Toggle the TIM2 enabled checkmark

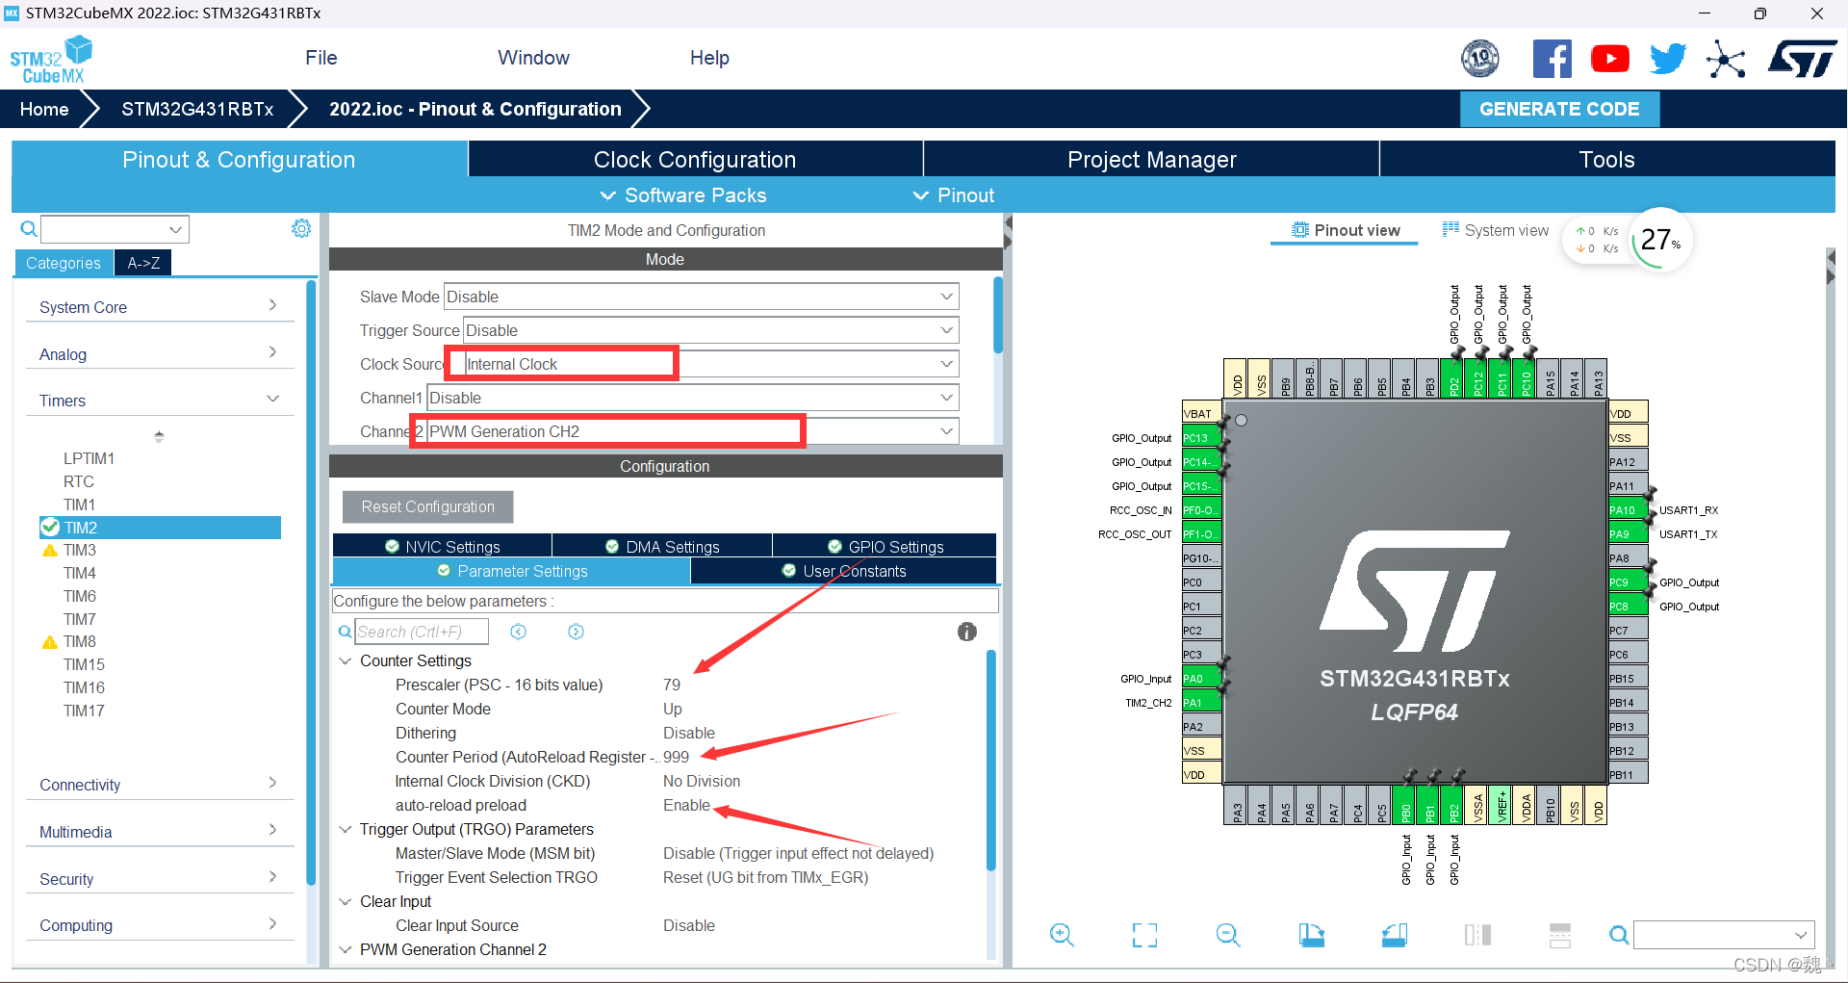tap(50, 527)
